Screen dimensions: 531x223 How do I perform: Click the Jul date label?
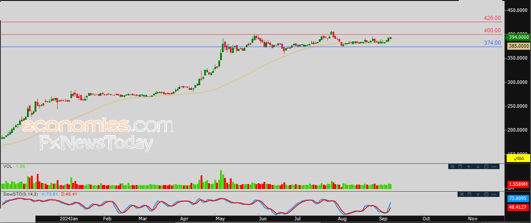coord(298,219)
